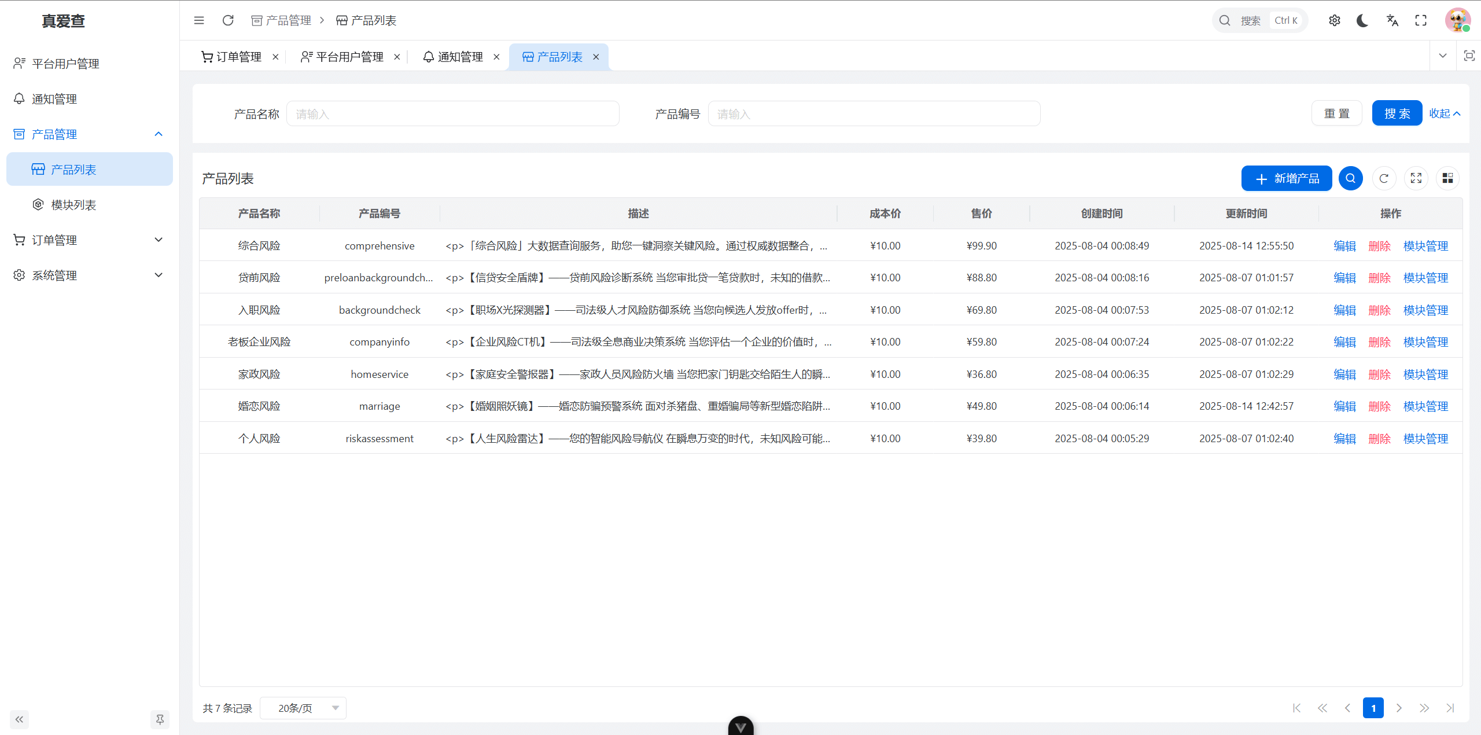The height and width of the screenshot is (735, 1481).
Task: Click the 重置 button
Action: click(x=1337, y=113)
